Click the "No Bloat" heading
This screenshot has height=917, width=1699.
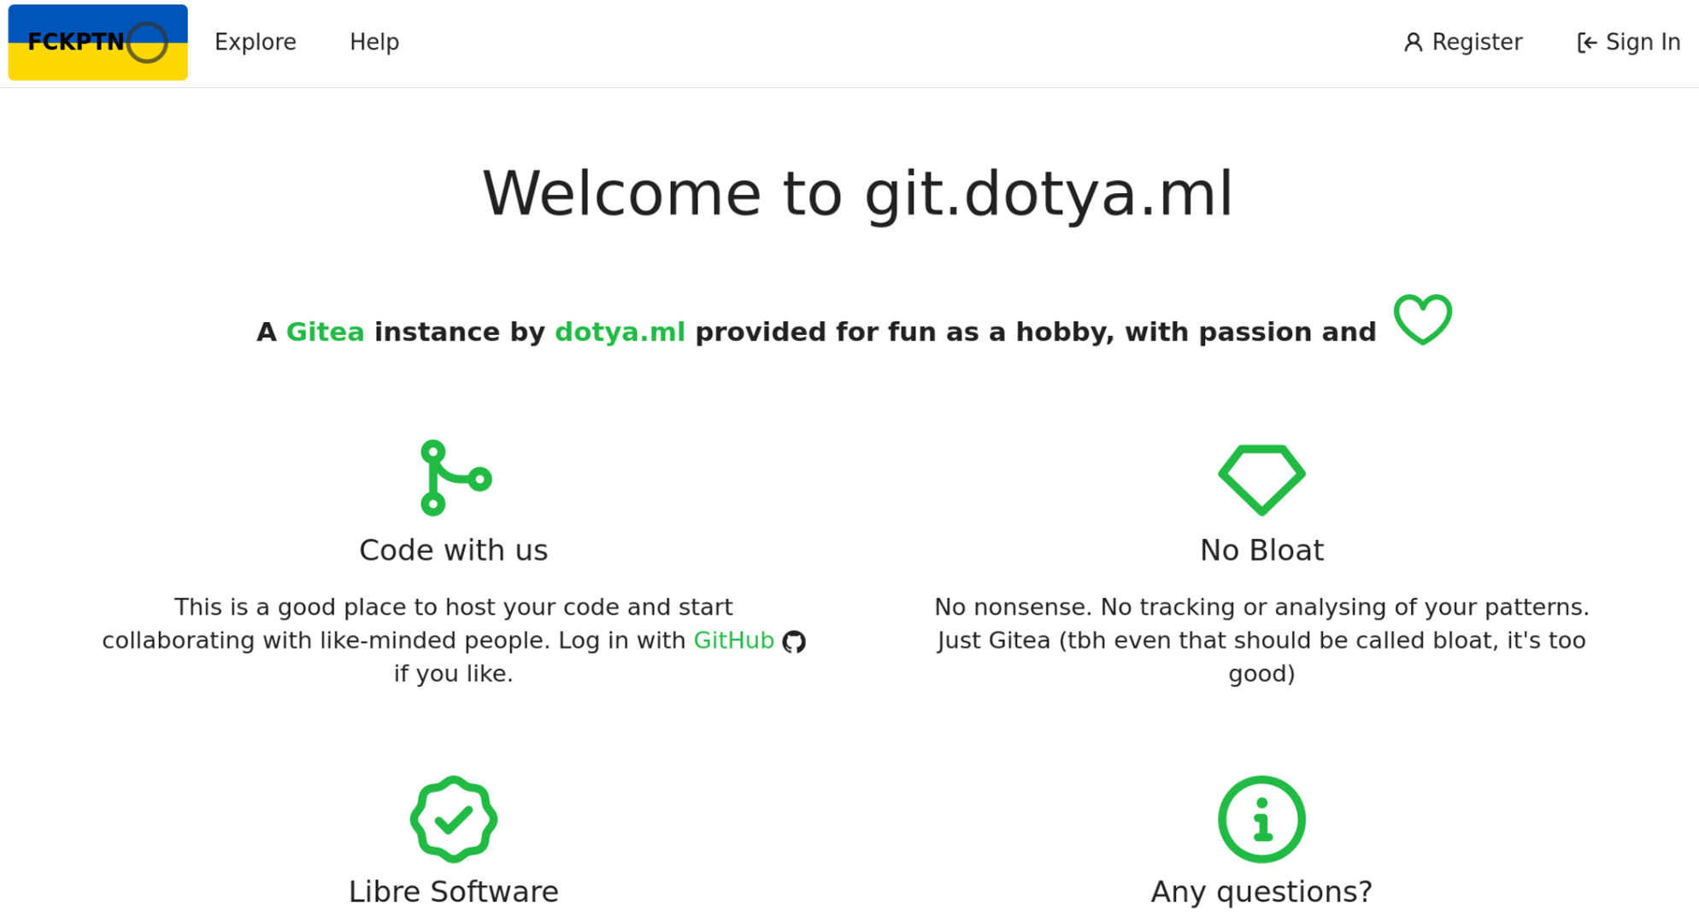1261,550
